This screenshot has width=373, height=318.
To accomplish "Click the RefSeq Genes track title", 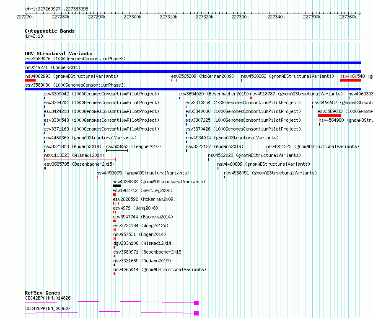I will tap(42, 293).
